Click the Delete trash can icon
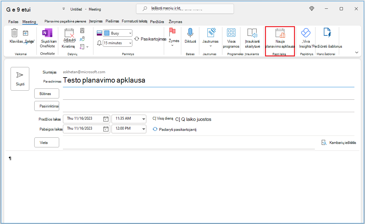 pos(14,33)
